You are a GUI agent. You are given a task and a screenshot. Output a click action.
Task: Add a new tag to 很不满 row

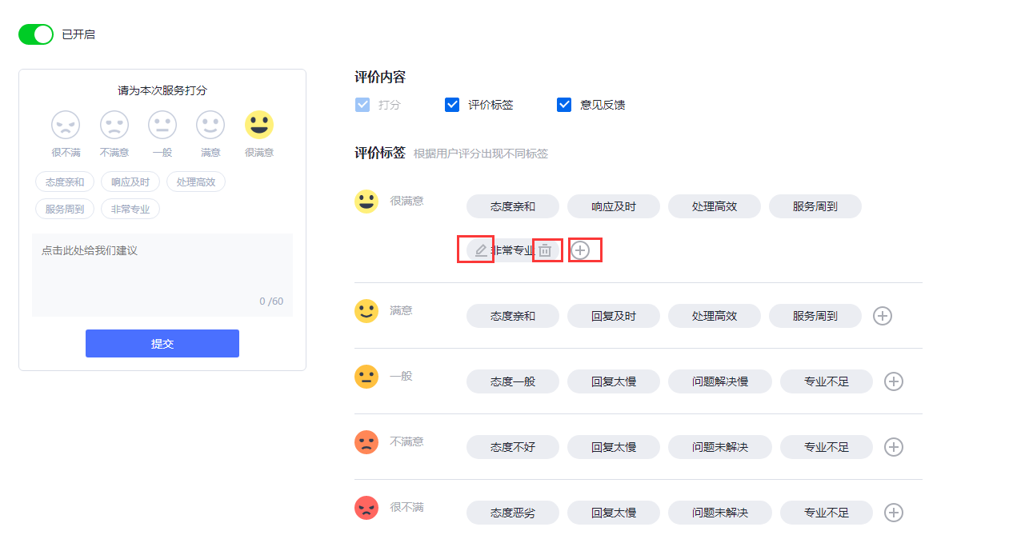click(893, 513)
